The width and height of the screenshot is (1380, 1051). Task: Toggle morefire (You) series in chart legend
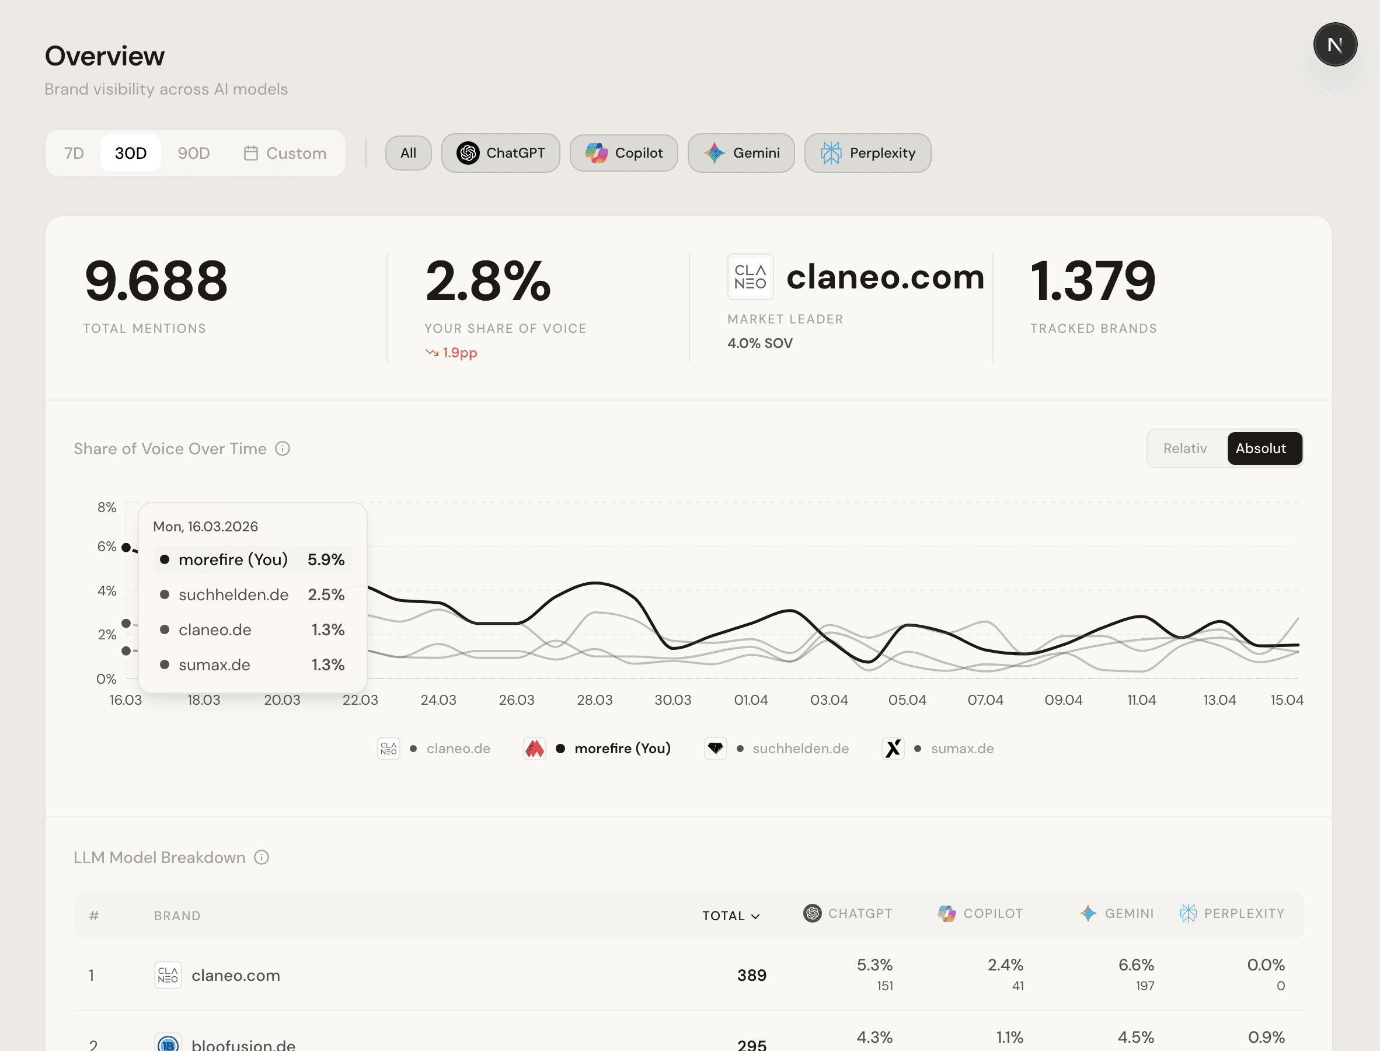coord(597,748)
